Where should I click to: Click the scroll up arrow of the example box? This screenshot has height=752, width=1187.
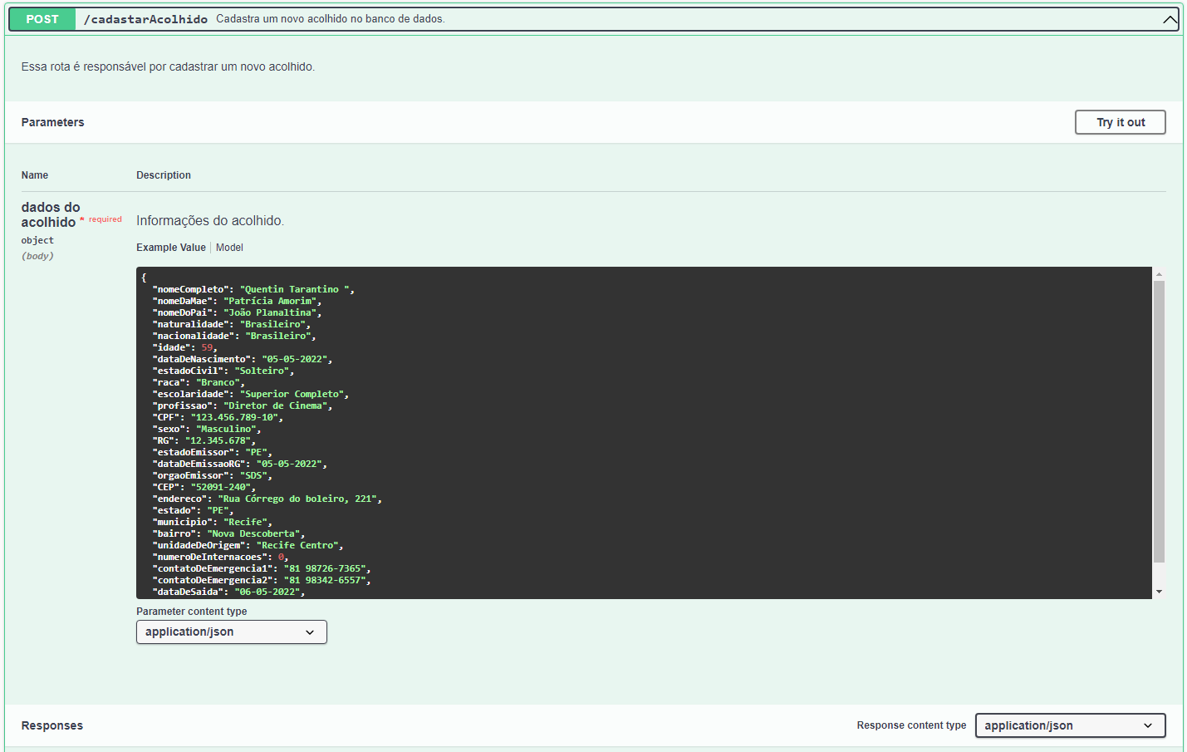click(x=1159, y=274)
